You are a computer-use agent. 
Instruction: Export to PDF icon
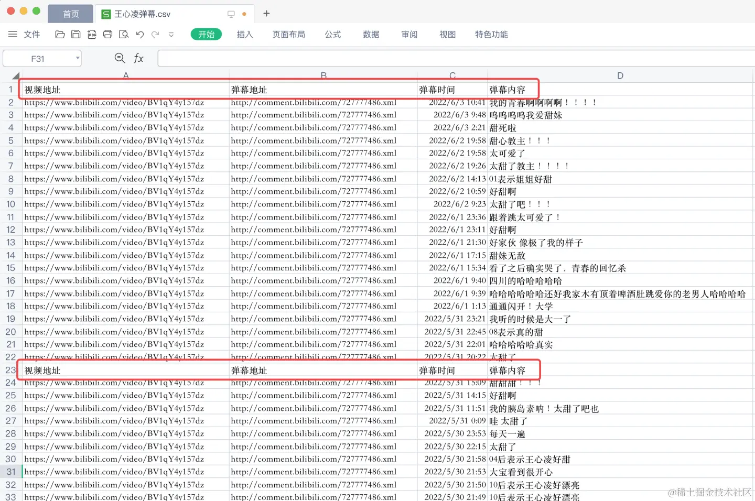[x=92, y=35]
